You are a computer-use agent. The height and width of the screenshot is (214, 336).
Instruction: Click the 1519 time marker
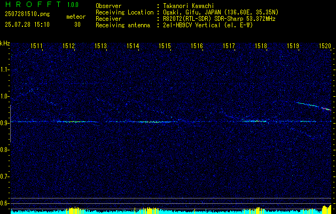tap(293, 45)
